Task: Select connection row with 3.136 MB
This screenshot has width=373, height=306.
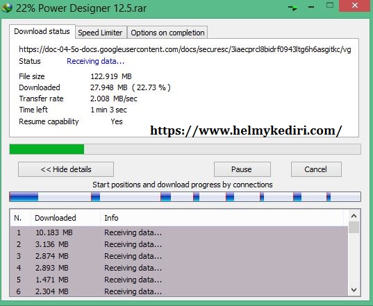Action: 179,244
